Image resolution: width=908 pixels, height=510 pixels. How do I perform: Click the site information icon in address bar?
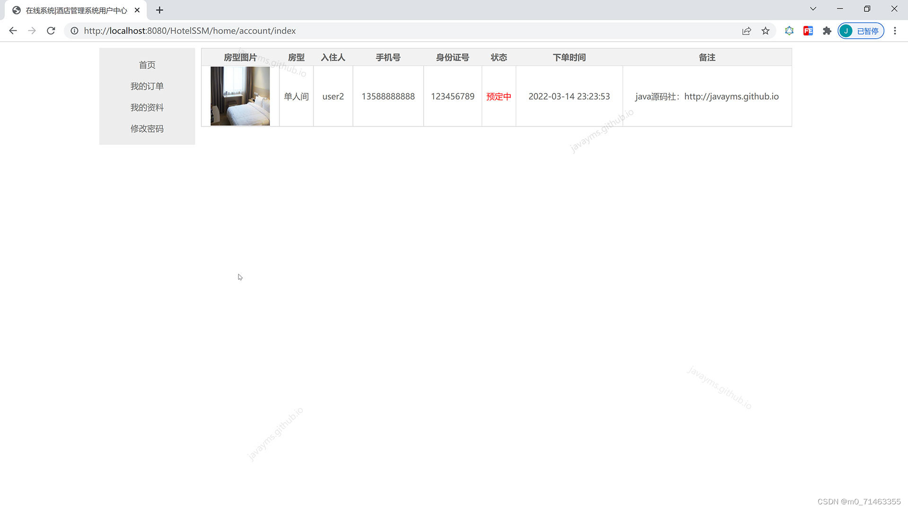[74, 31]
